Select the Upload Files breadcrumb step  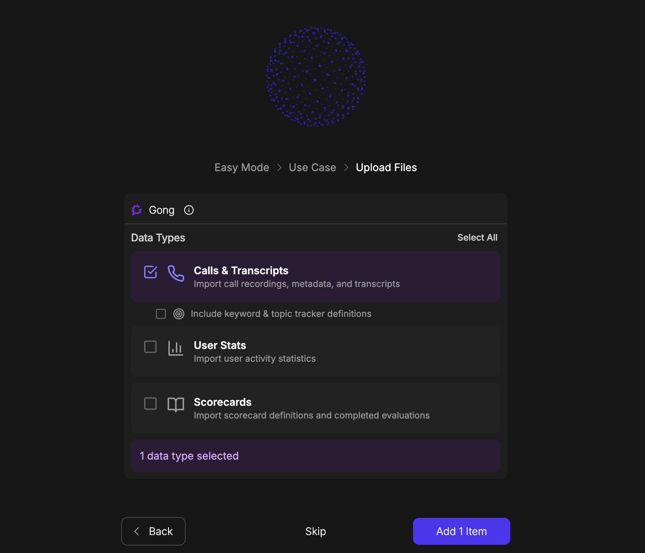pos(386,167)
